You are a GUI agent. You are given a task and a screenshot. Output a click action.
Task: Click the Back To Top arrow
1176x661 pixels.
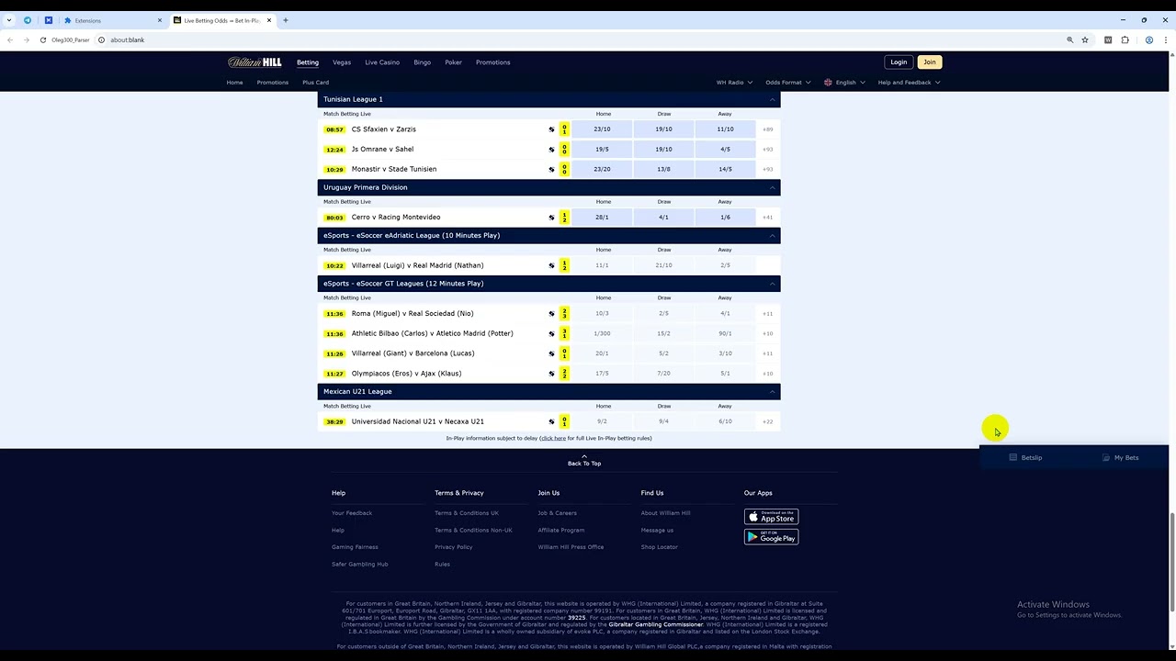coord(584,455)
